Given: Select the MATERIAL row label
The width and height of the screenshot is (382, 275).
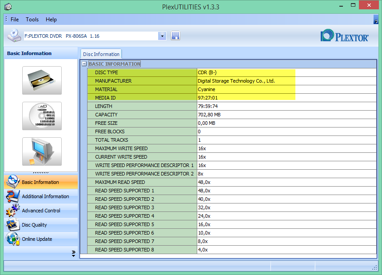Looking at the screenshot, I should click(x=142, y=89).
